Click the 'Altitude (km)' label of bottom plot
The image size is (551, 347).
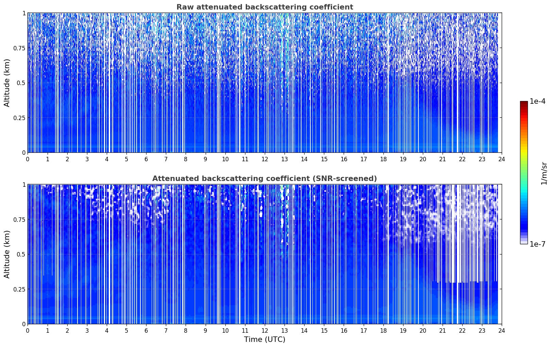pos(7,254)
